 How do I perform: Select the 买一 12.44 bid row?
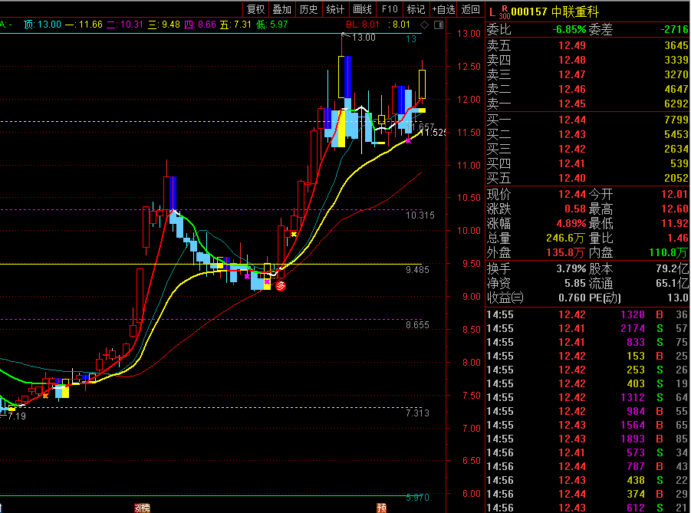(x=587, y=120)
